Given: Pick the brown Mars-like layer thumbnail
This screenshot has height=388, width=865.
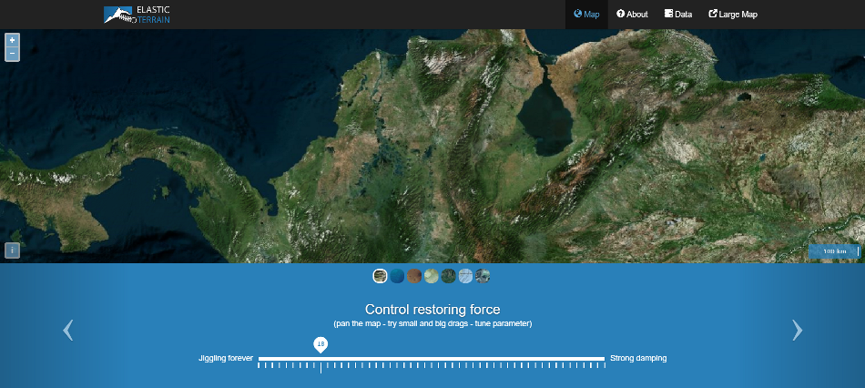Looking at the screenshot, I should pos(414,276).
